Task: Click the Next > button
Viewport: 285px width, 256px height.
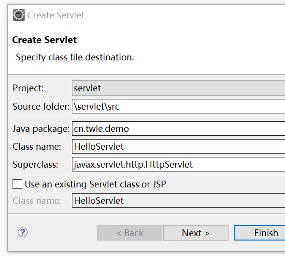Action: pos(196,233)
